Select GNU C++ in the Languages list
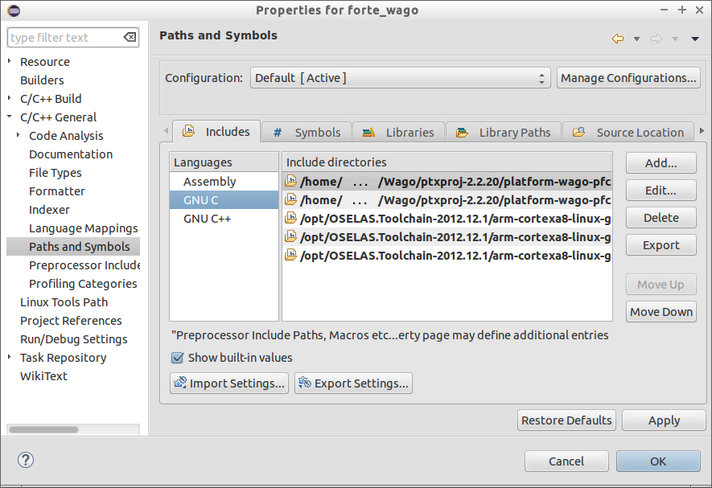The width and height of the screenshot is (712, 488). (x=207, y=219)
